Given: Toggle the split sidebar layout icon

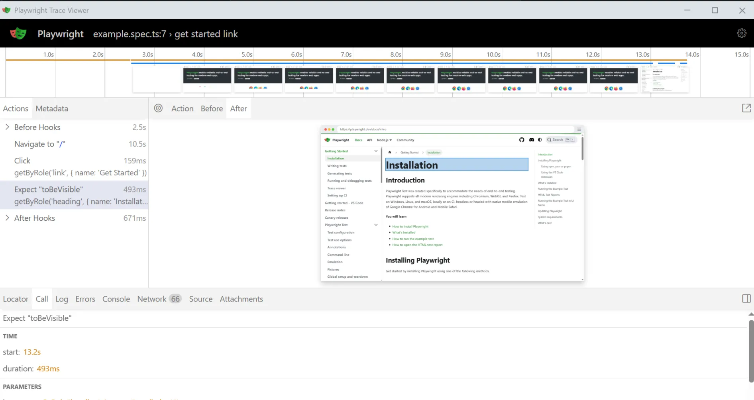Looking at the screenshot, I should (746, 299).
